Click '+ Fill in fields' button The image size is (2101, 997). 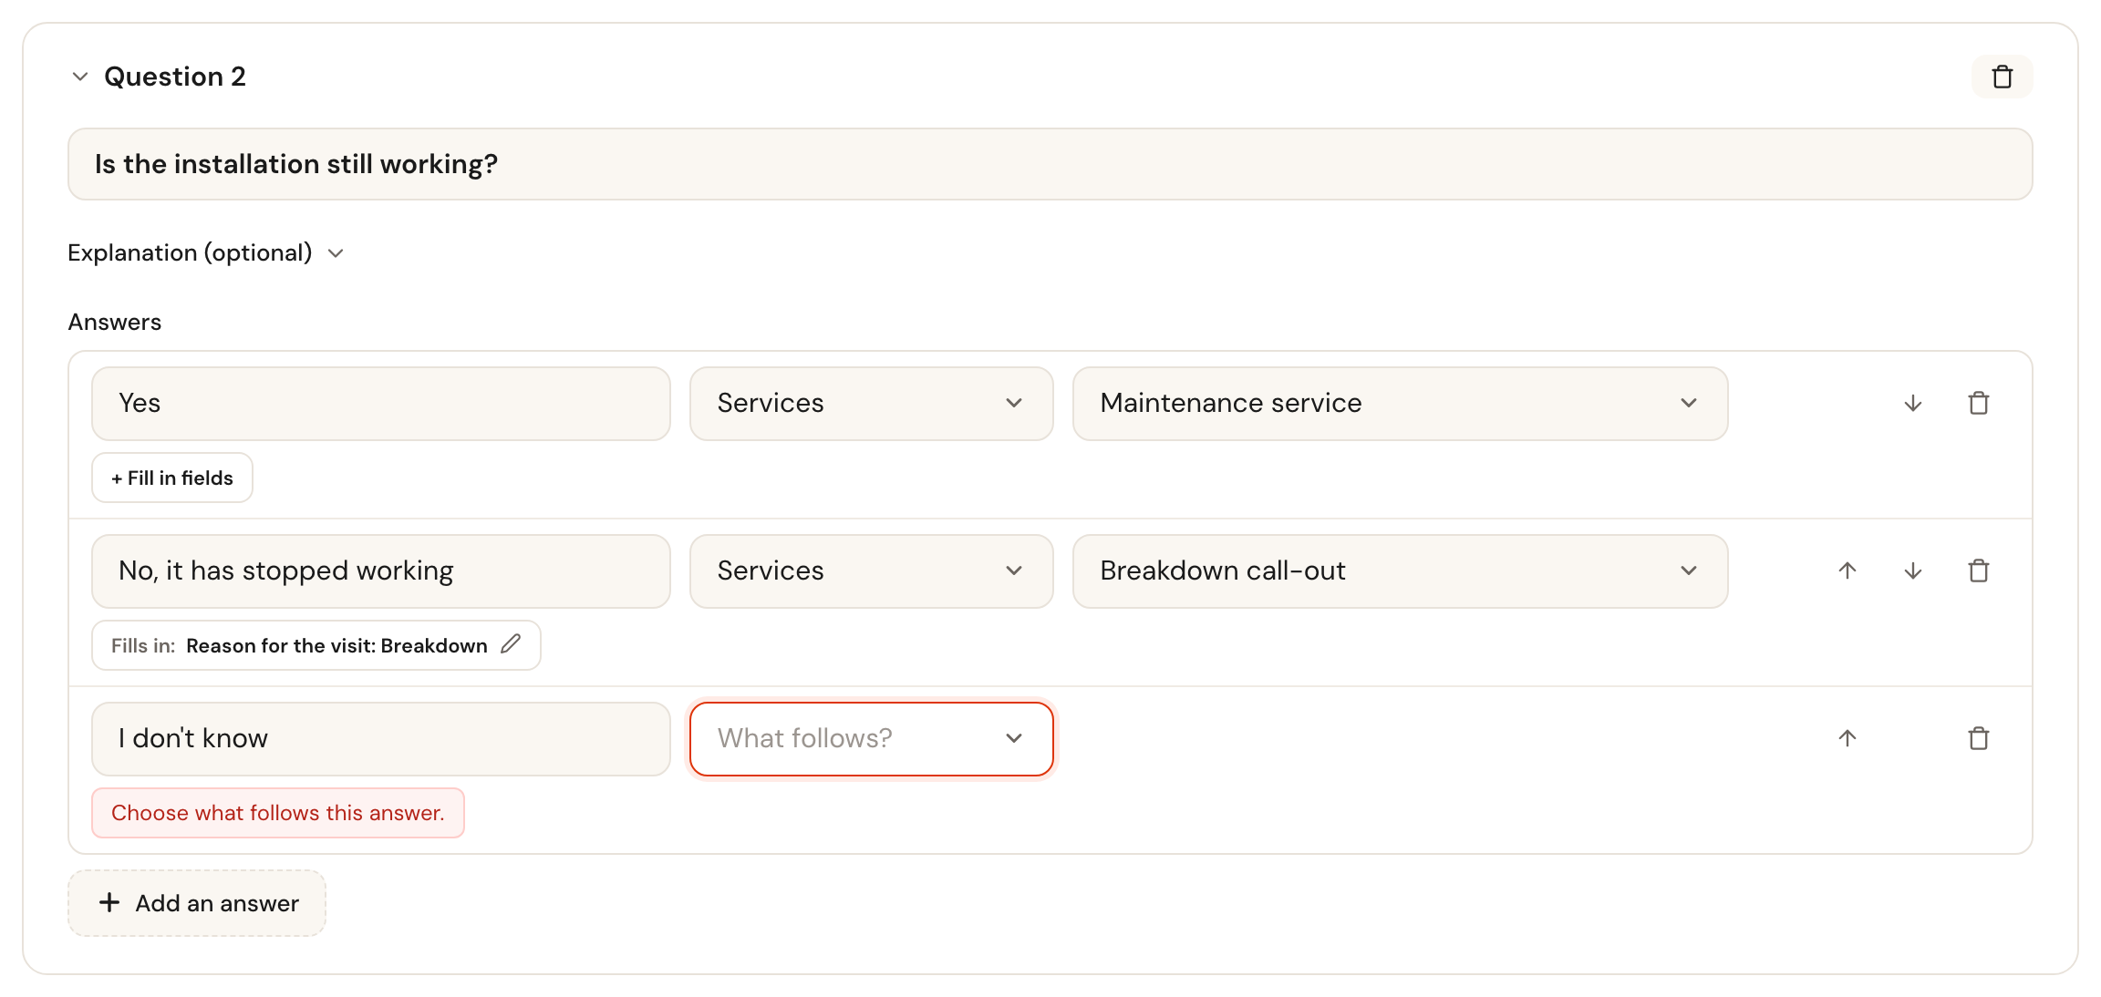tap(172, 478)
